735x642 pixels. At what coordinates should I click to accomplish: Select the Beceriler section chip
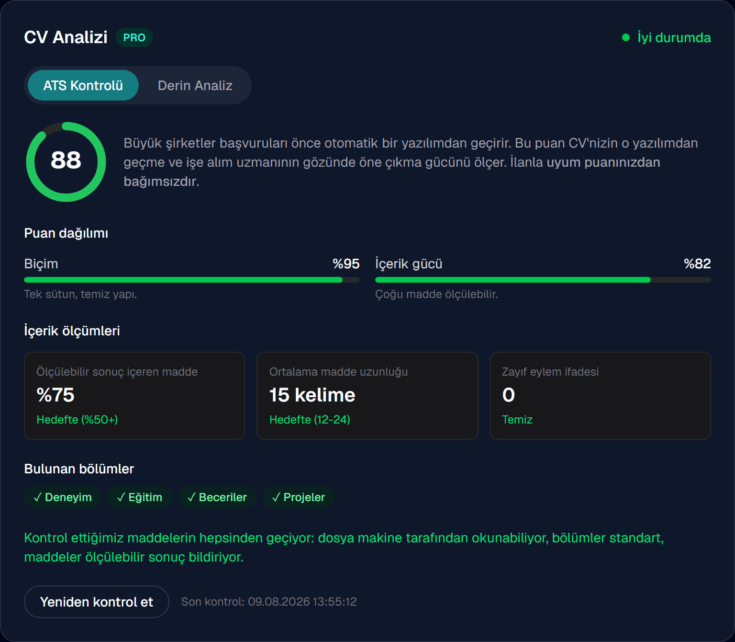point(217,497)
